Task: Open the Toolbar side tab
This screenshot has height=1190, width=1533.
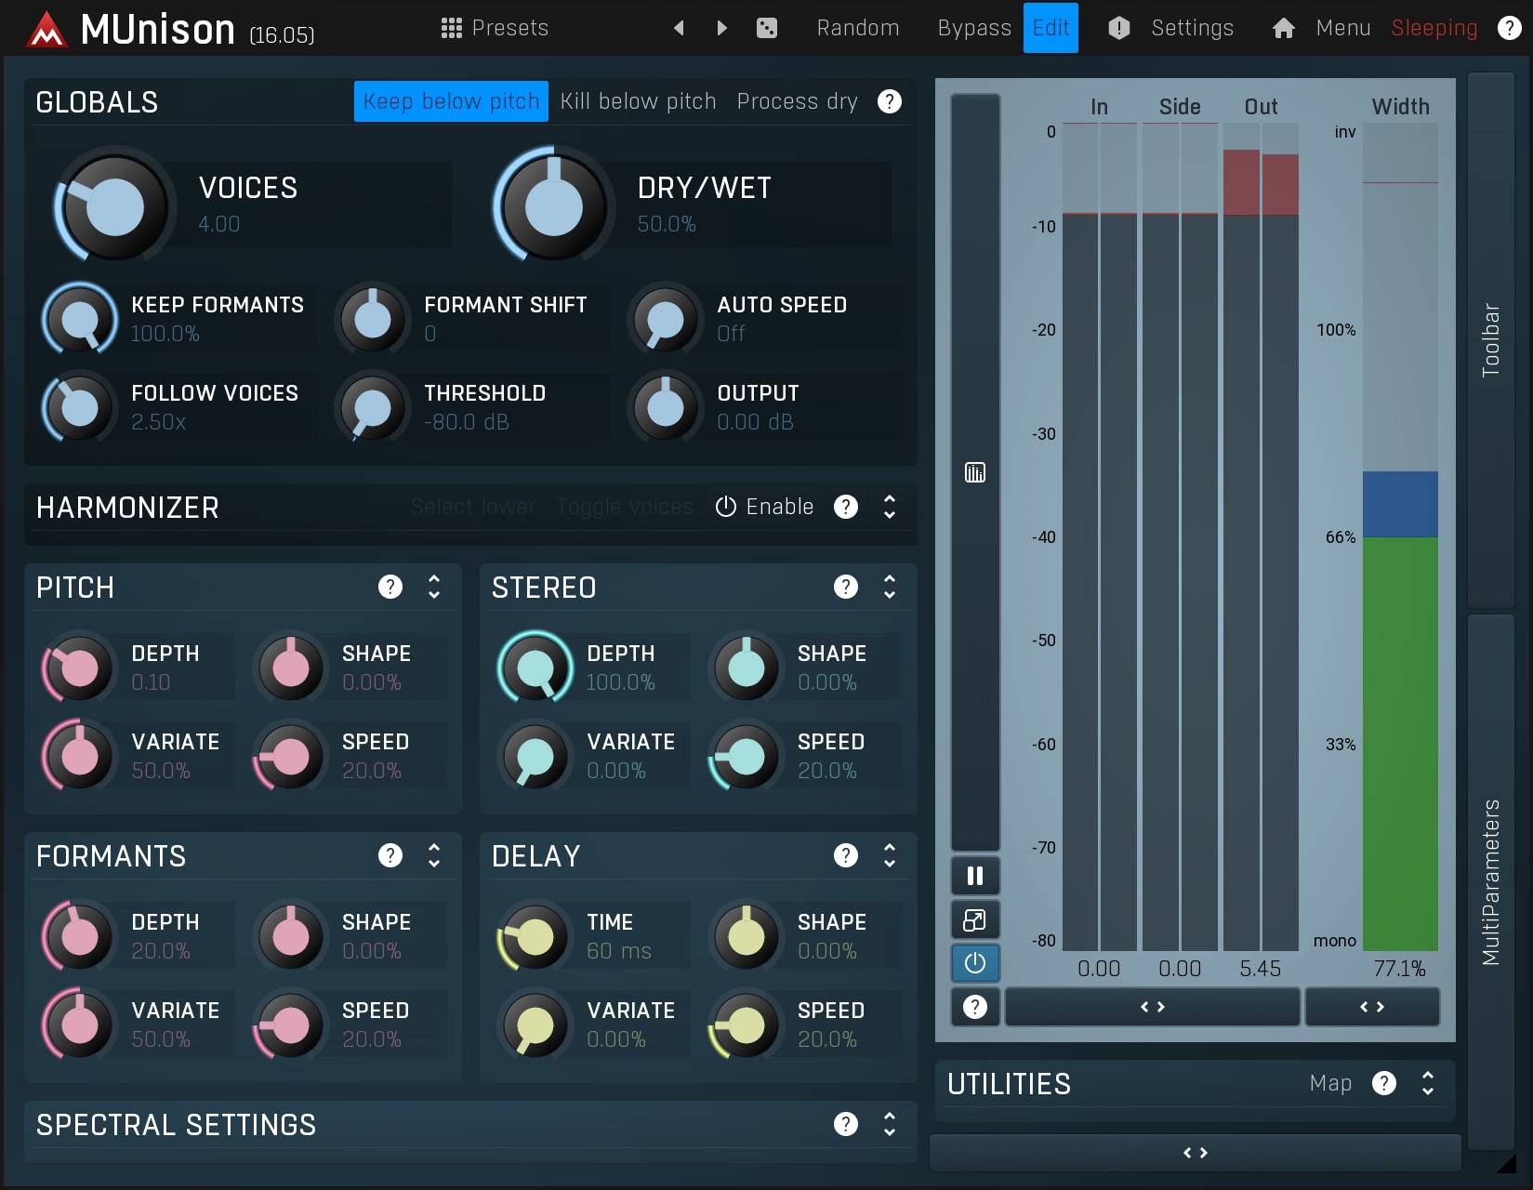Action: click(x=1491, y=340)
